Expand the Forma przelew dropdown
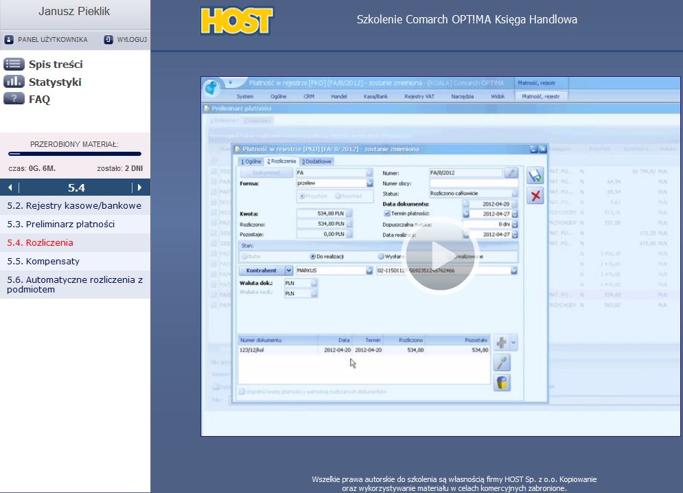The image size is (683, 493). (x=370, y=183)
